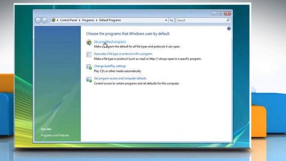Click the Associate a file type icon
286x161 pixels.
89,55
